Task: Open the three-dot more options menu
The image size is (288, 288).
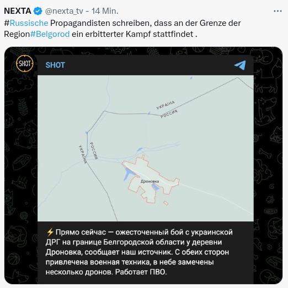Action: 278,11
